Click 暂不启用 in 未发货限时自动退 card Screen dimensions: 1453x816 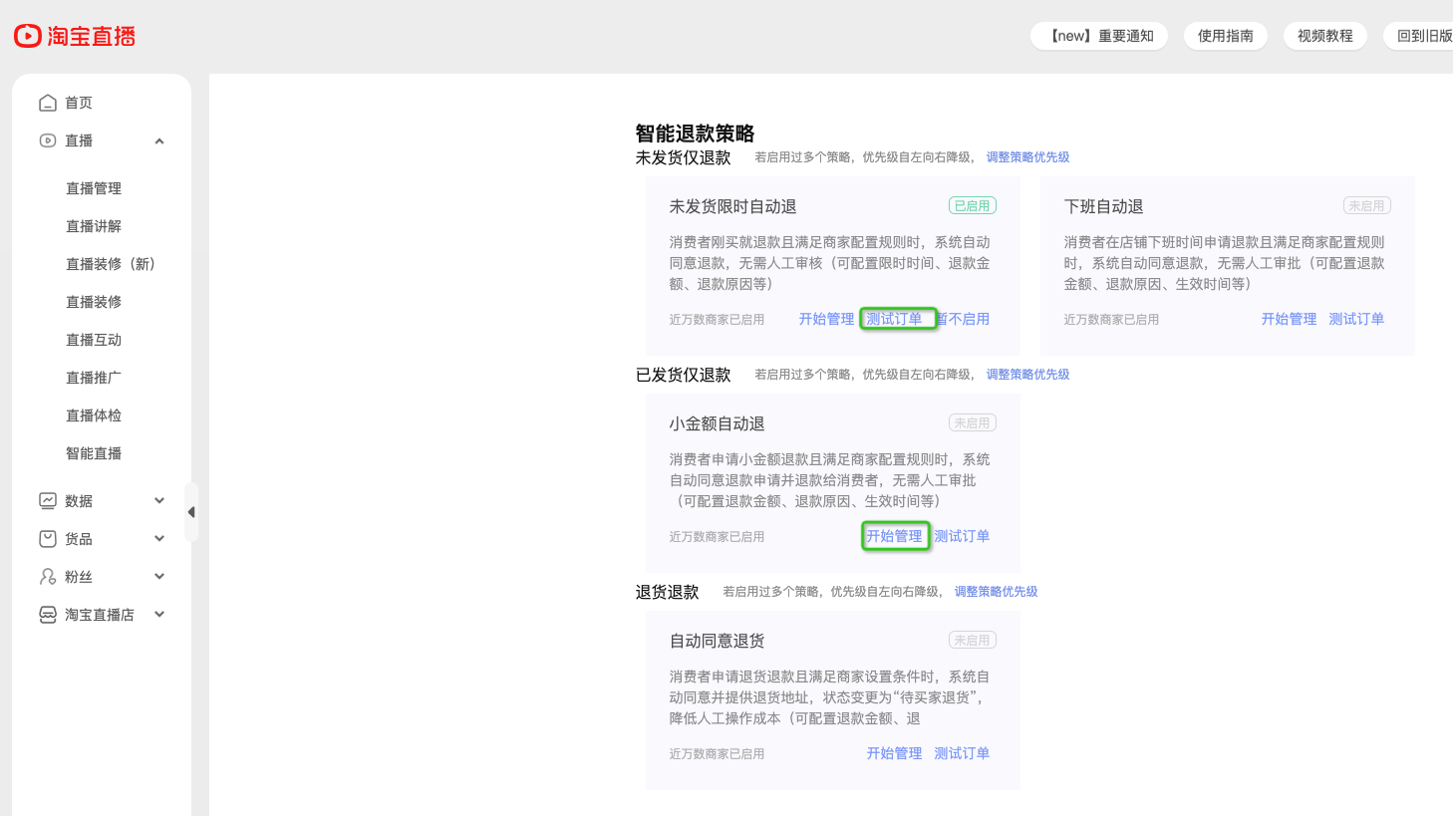tap(964, 319)
